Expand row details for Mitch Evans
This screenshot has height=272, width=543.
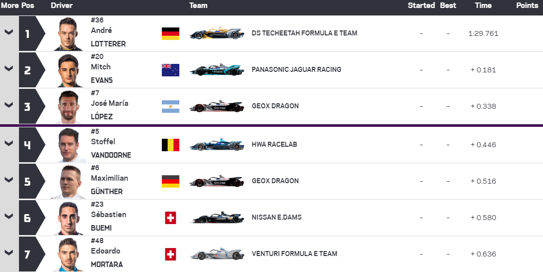(8, 69)
